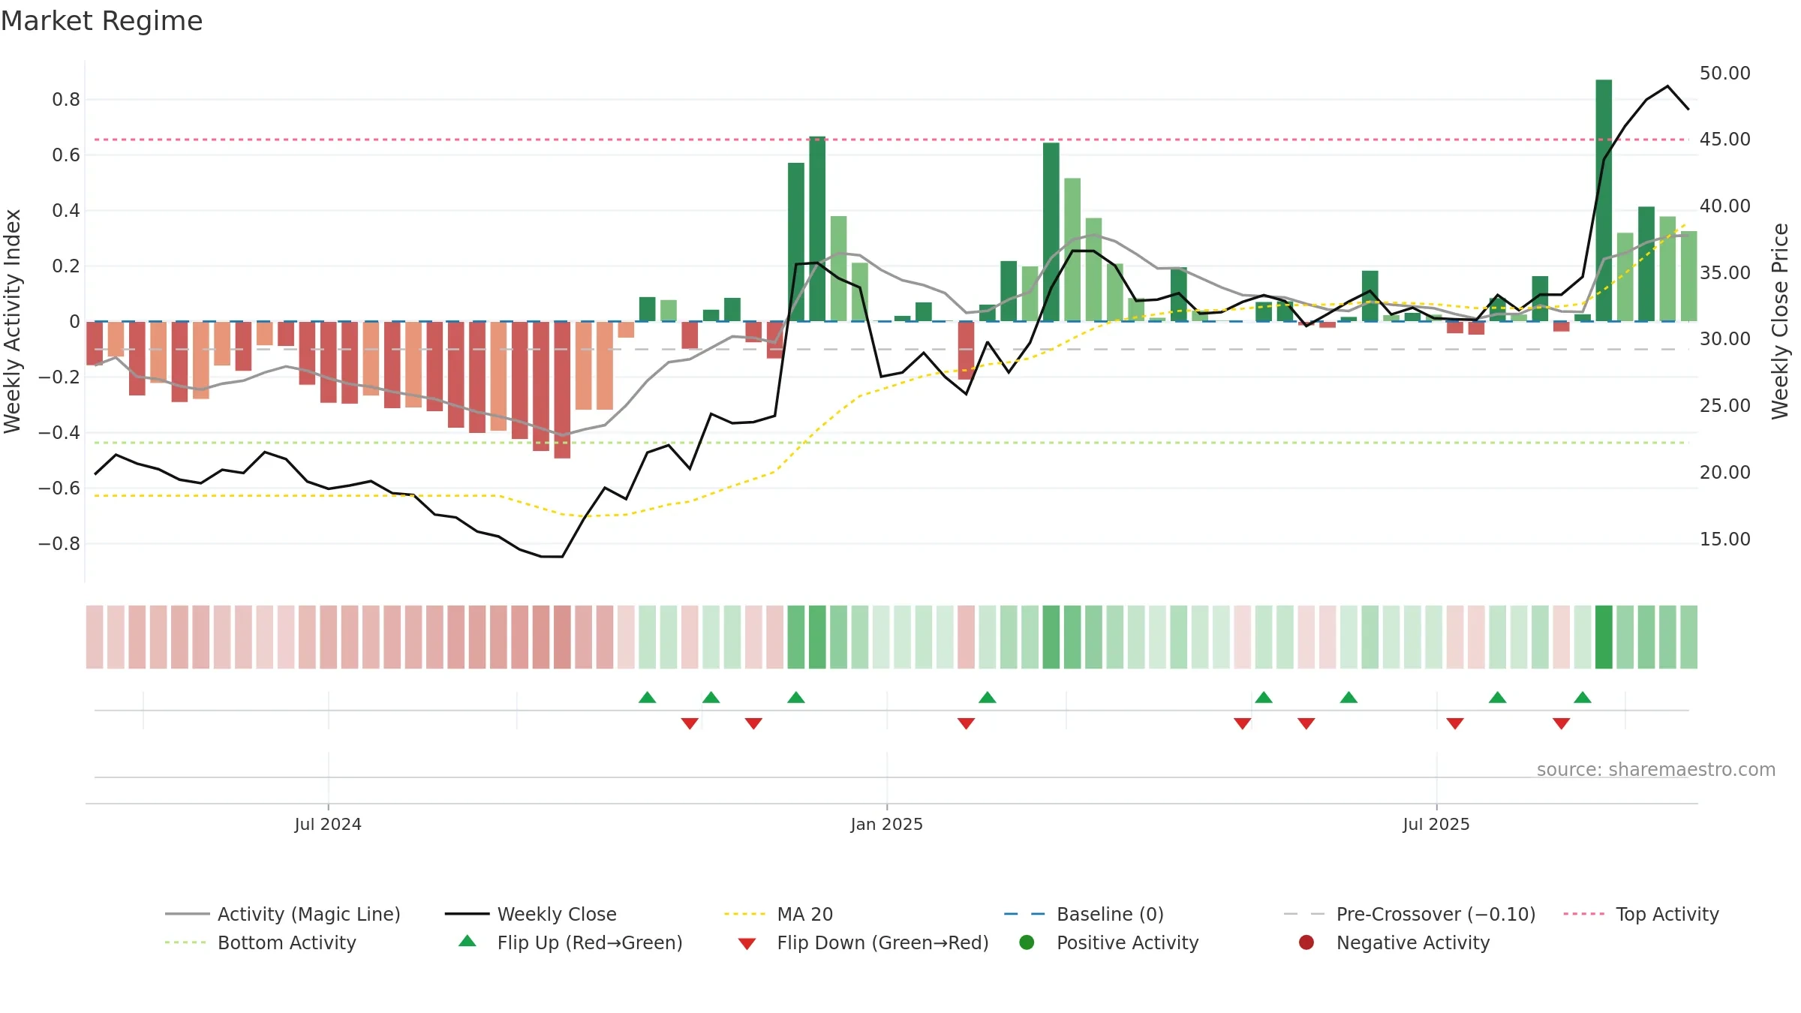
Task: Click the 30.00 price axis label
Action: pos(1724,338)
